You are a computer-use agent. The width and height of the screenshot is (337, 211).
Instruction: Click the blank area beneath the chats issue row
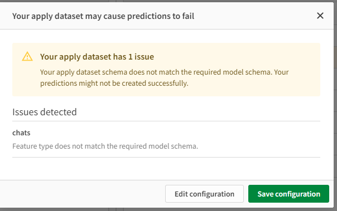click(166, 169)
